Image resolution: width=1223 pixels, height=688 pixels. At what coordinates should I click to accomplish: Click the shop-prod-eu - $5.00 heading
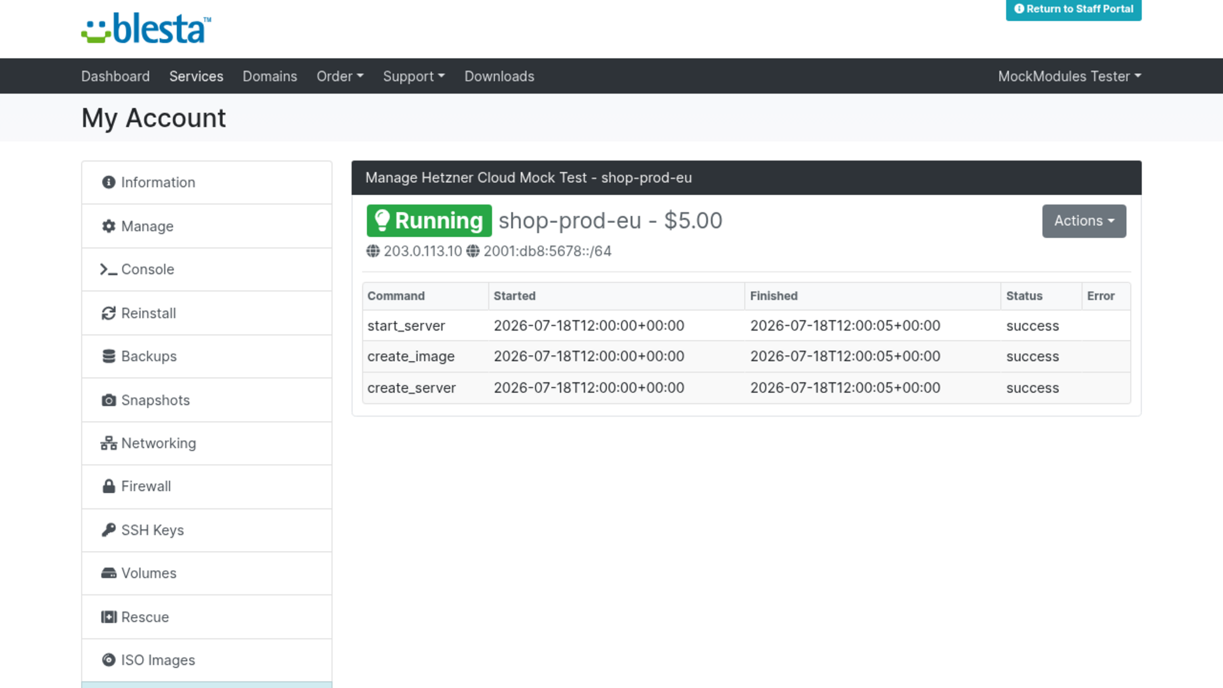(610, 221)
